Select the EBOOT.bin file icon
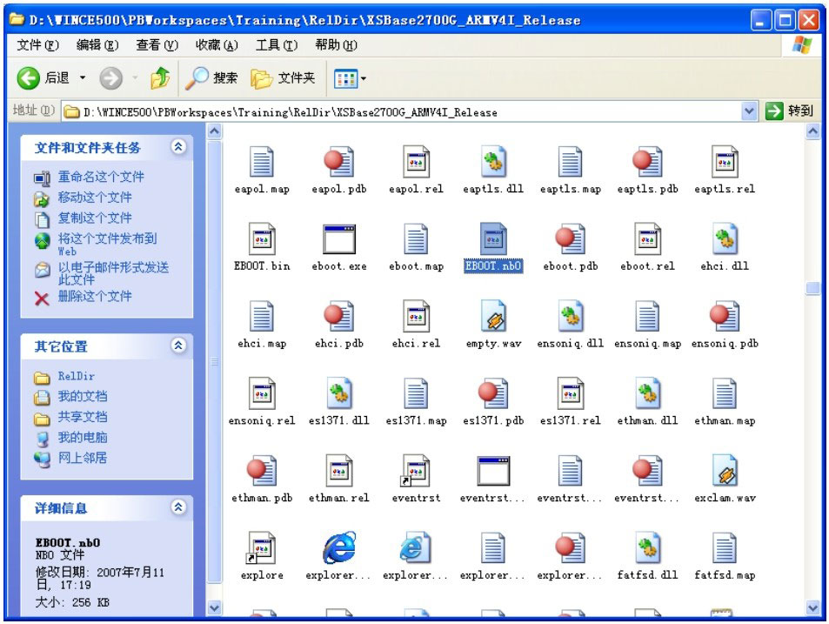 click(262, 239)
